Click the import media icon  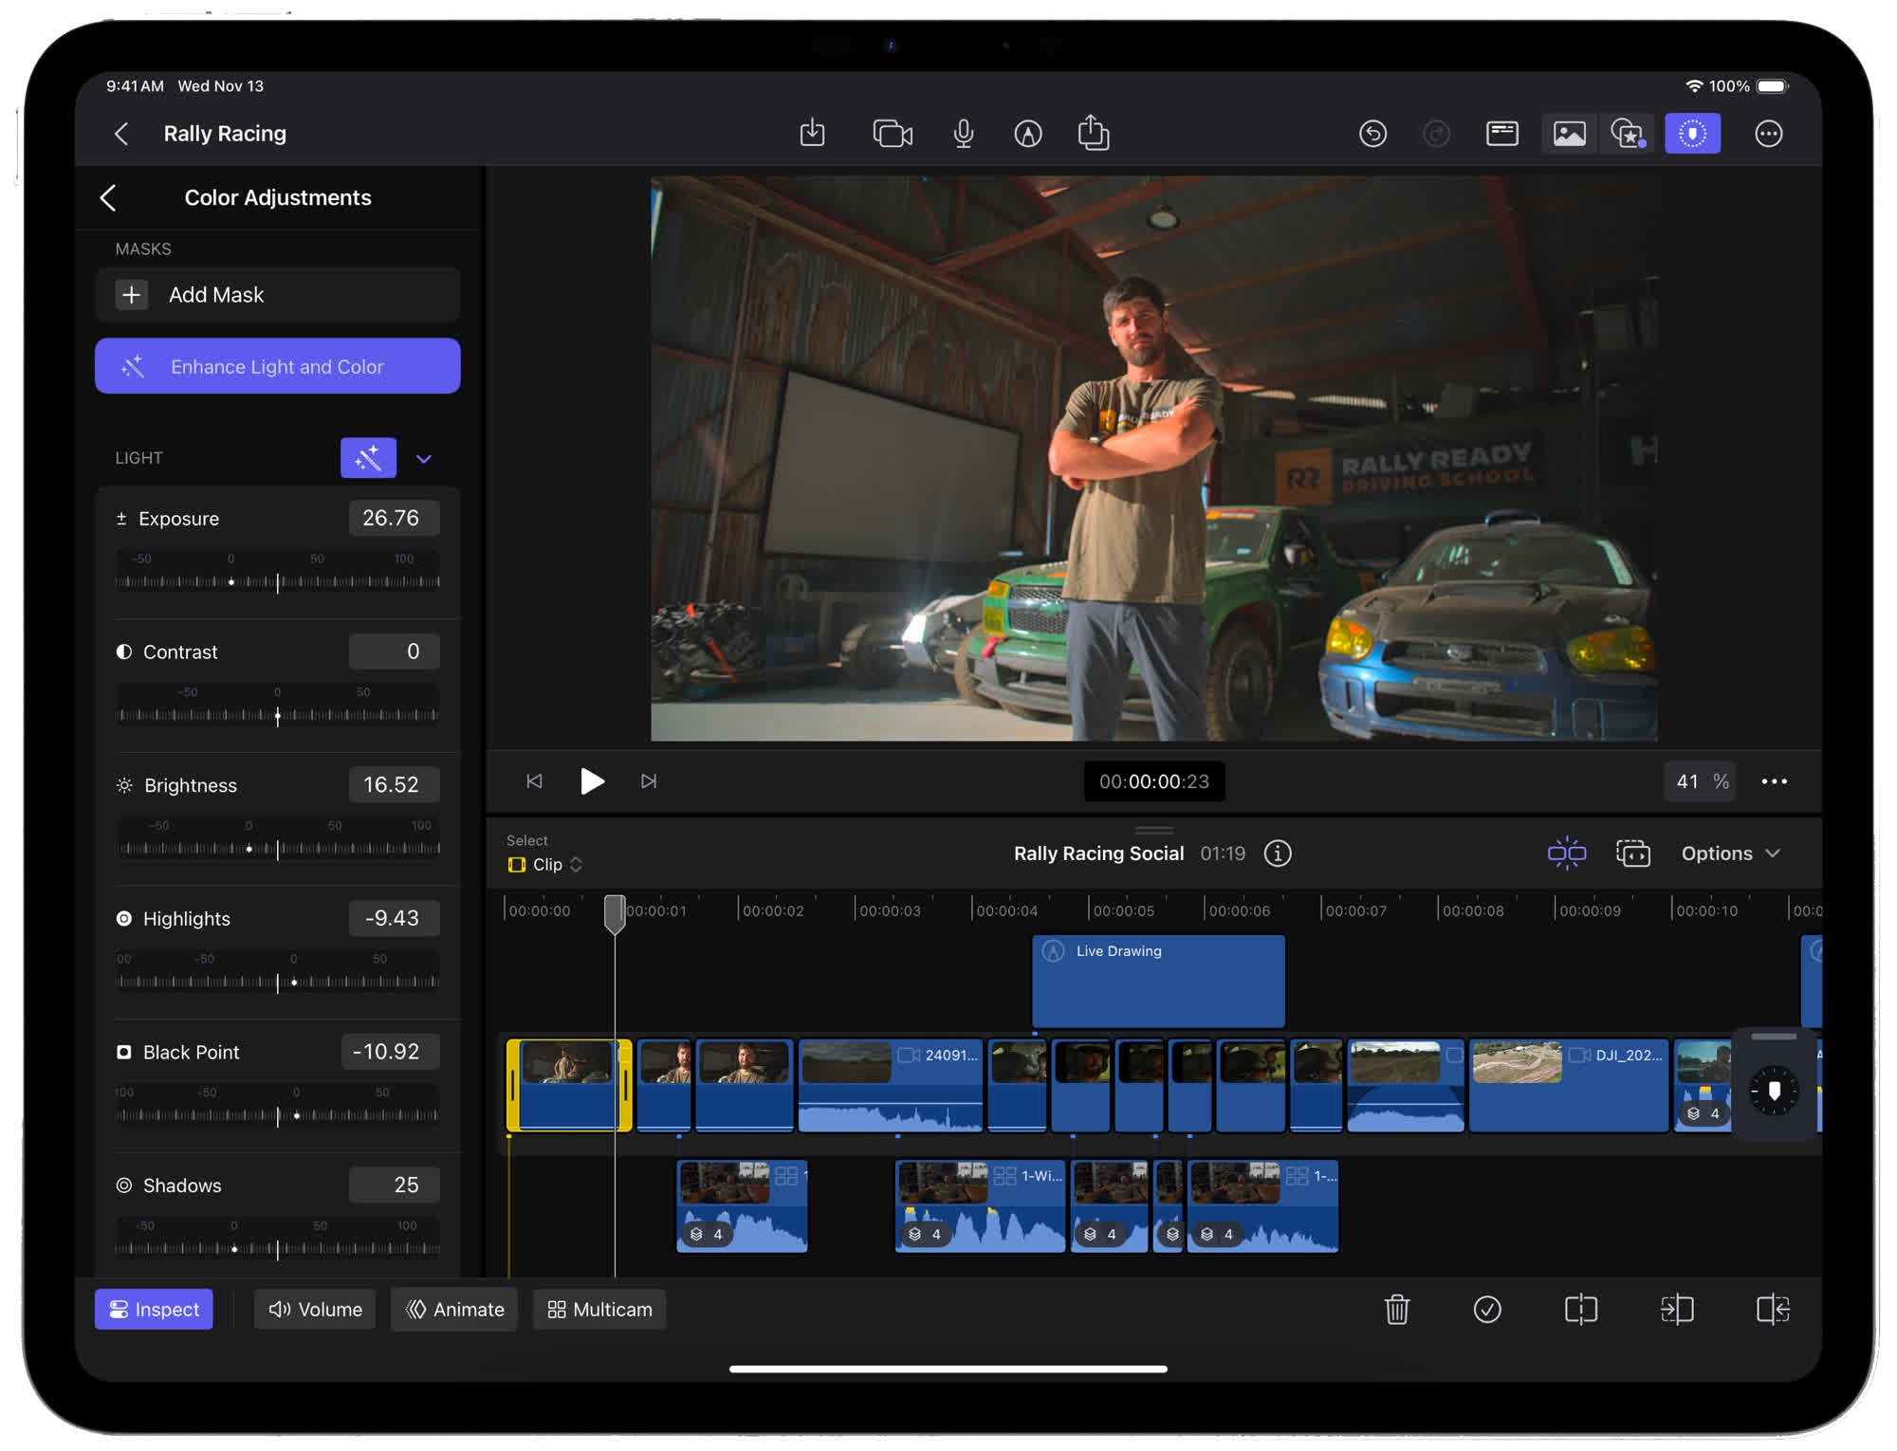pyautogui.click(x=812, y=134)
